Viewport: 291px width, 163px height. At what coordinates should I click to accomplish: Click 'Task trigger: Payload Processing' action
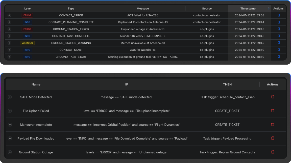click(x=227, y=139)
